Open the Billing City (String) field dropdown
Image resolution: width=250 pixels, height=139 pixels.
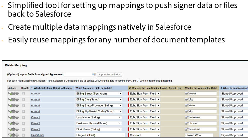click(98, 100)
